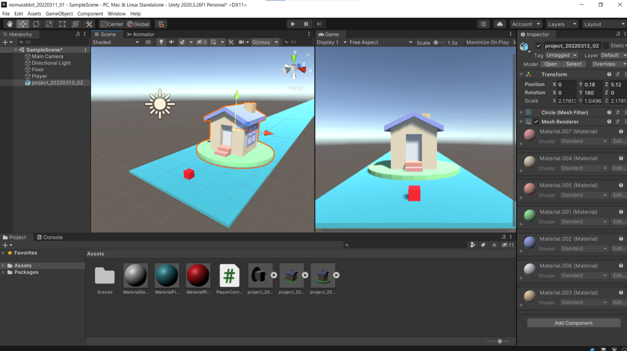Switch to the Console tab

click(50, 237)
